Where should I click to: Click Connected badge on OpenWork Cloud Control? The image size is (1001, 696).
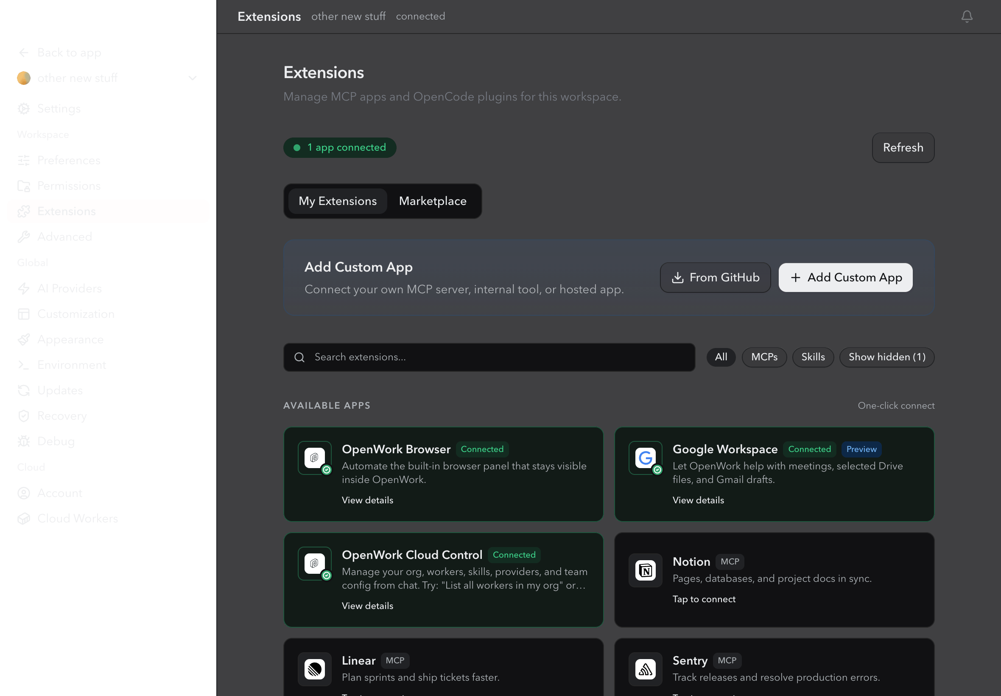coord(514,555)
